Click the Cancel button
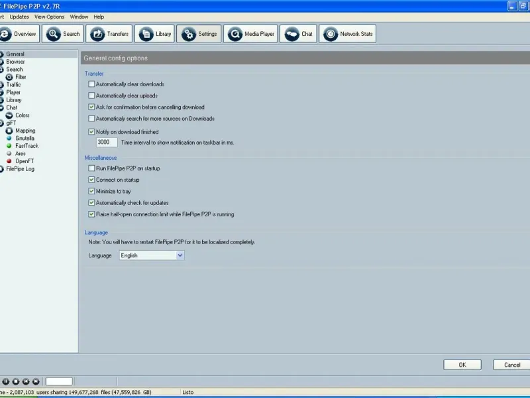The image size is (530, 398). pos(511,365)
